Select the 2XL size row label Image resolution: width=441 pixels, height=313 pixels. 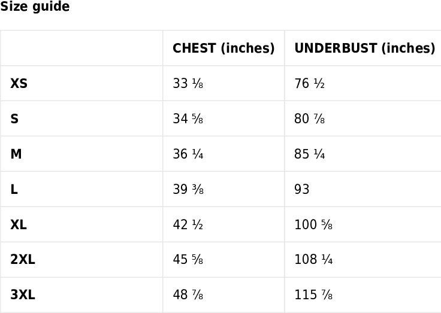[x=23, y=259]
